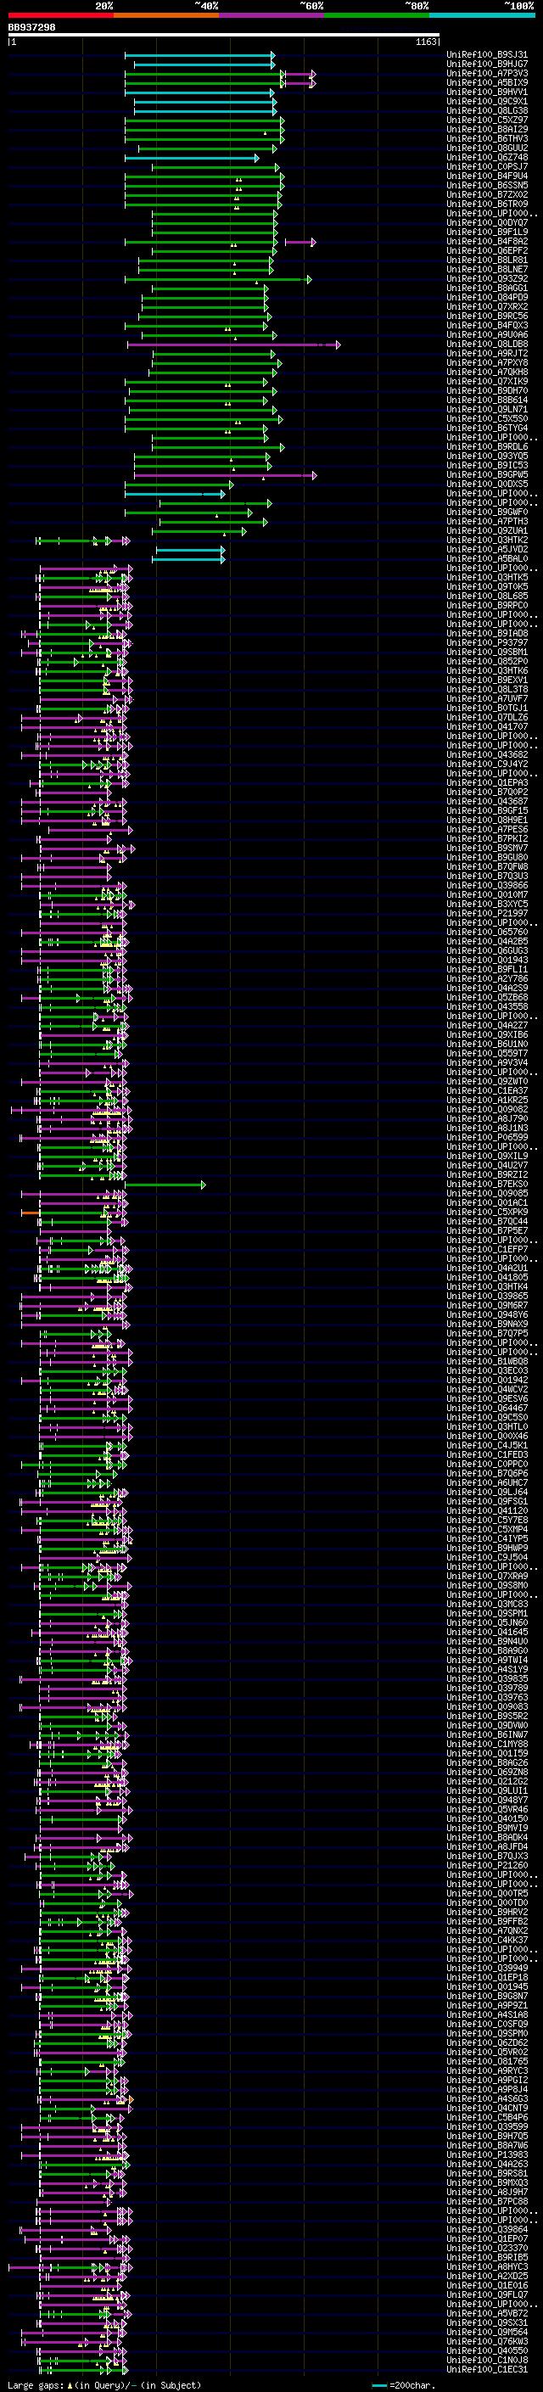Select hit UniRef100_B9GPW5

click(x=487, y=474)
